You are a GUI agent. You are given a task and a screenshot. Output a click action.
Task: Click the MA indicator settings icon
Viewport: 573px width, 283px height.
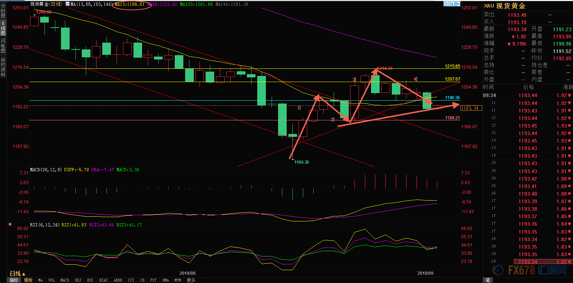click(x=67, y=4)
